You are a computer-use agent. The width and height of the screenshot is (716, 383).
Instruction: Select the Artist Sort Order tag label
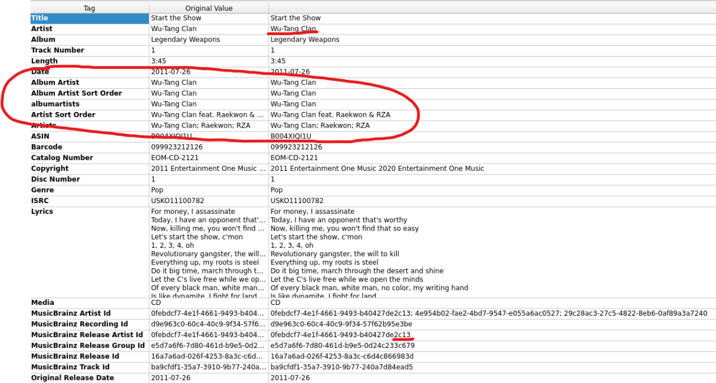[63, 114]
